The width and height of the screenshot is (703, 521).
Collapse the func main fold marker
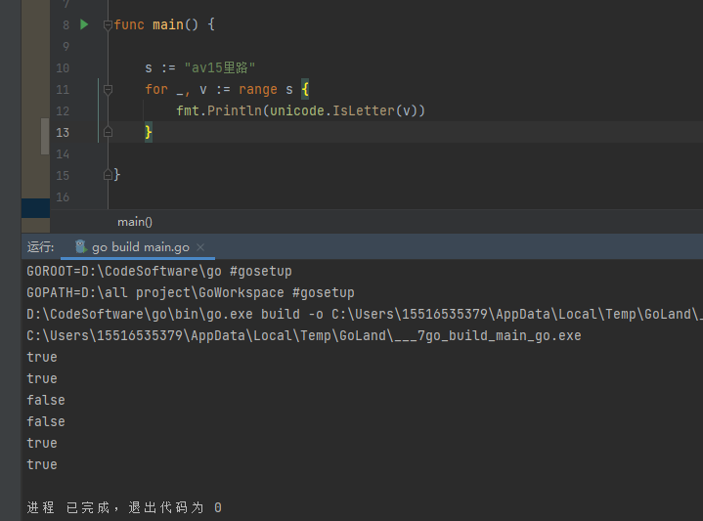[108, 25]
